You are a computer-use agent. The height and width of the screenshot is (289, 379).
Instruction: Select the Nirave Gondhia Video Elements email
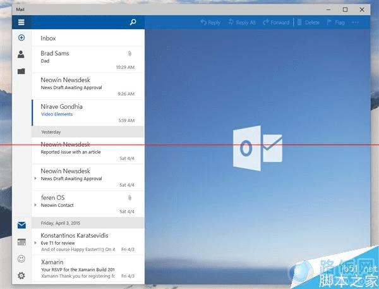tap(88, 113)
